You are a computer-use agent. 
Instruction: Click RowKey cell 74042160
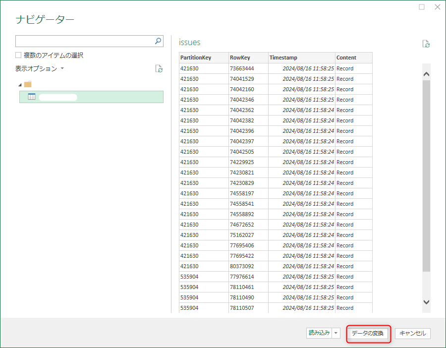[248, 89]
